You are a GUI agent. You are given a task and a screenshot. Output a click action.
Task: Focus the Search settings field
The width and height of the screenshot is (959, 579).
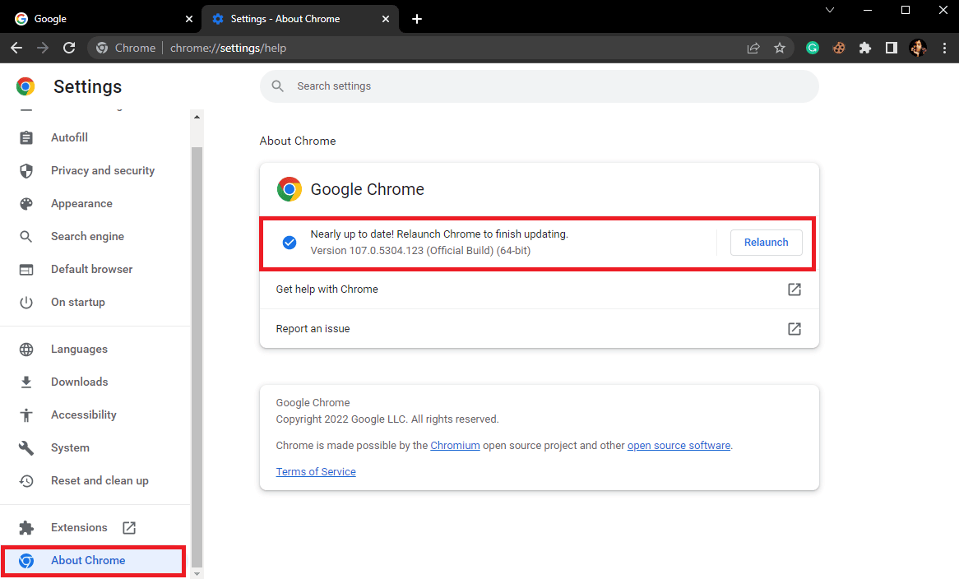click(539, 86)
